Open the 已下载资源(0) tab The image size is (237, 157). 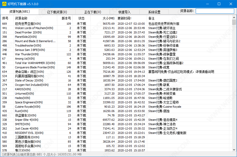(57, 12)
